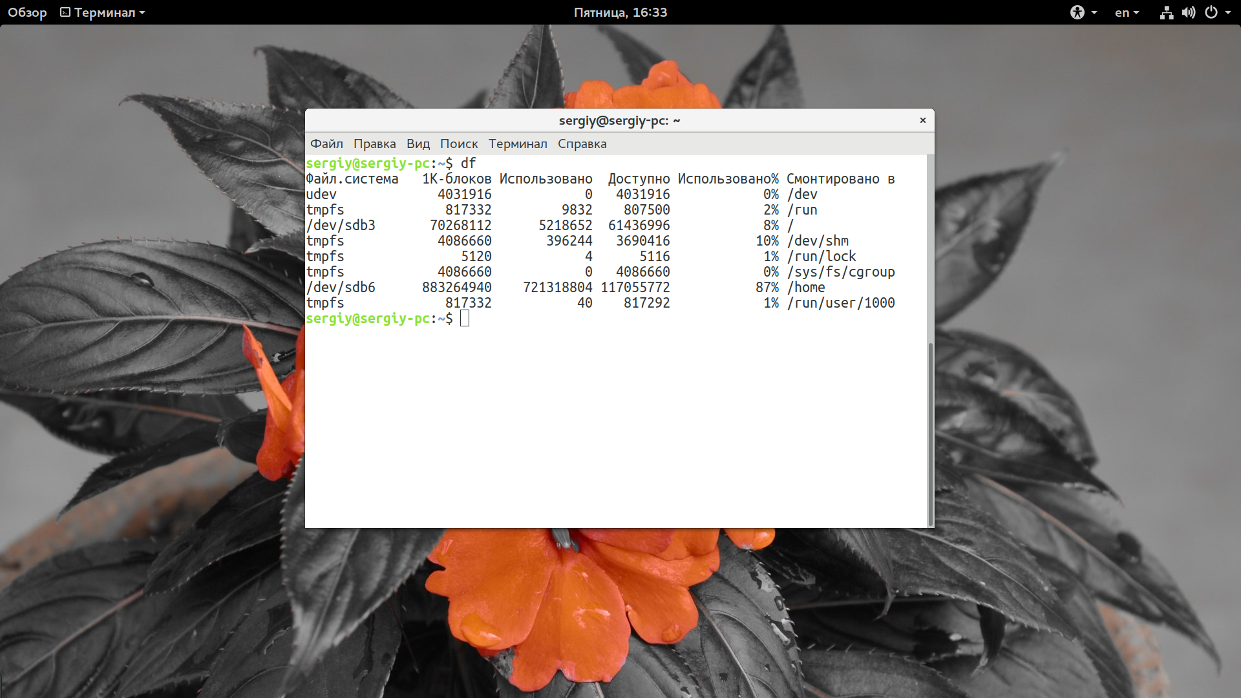1241x698 pixels.
Task: Click the power icon in top bar
Action: pyautogui.click(x=1213, y=12)
